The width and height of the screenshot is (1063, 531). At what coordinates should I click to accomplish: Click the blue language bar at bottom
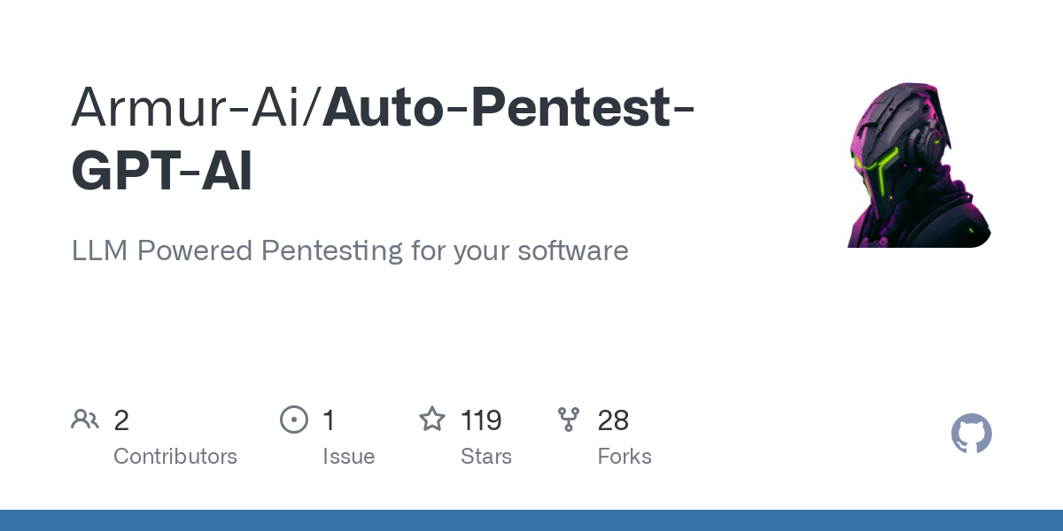pos(531,520)
